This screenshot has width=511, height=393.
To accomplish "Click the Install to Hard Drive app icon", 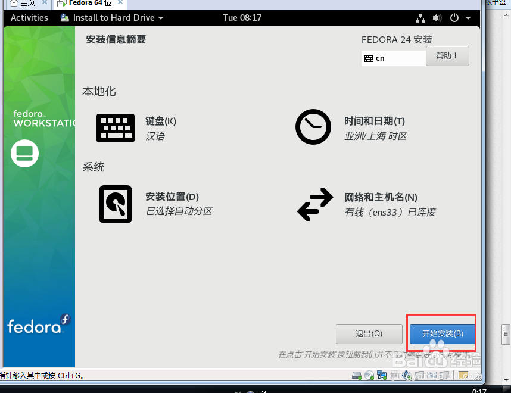I will (64, 18).
